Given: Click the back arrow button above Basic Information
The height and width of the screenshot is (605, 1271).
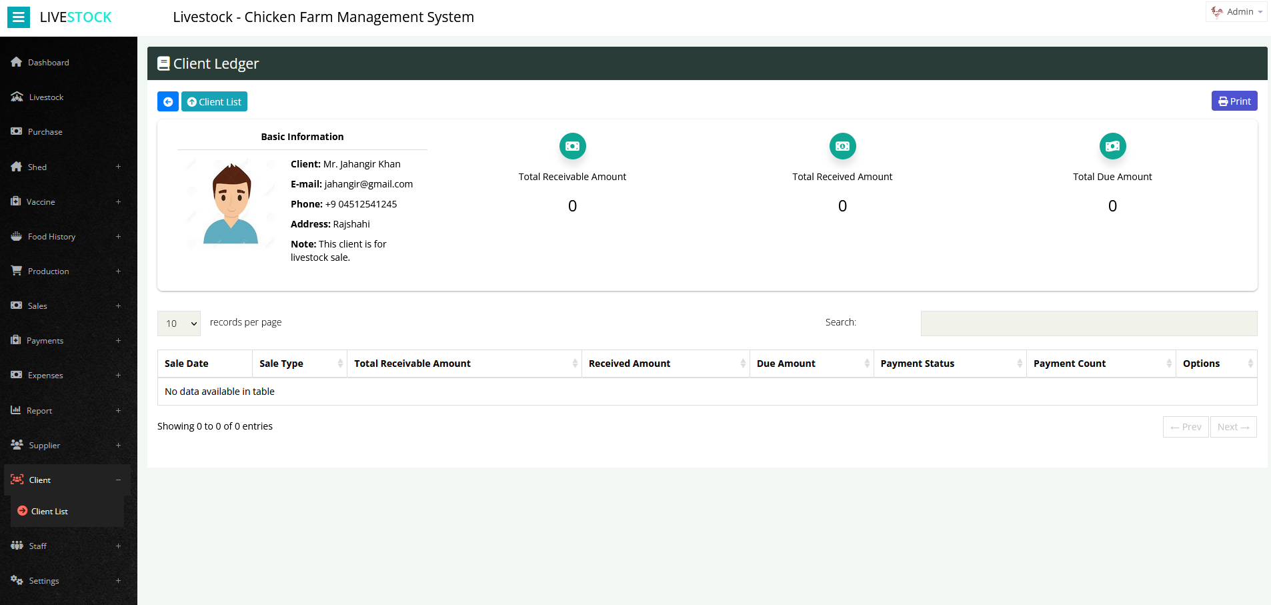Looking at the screenshot, I should (x=167, y=101).
